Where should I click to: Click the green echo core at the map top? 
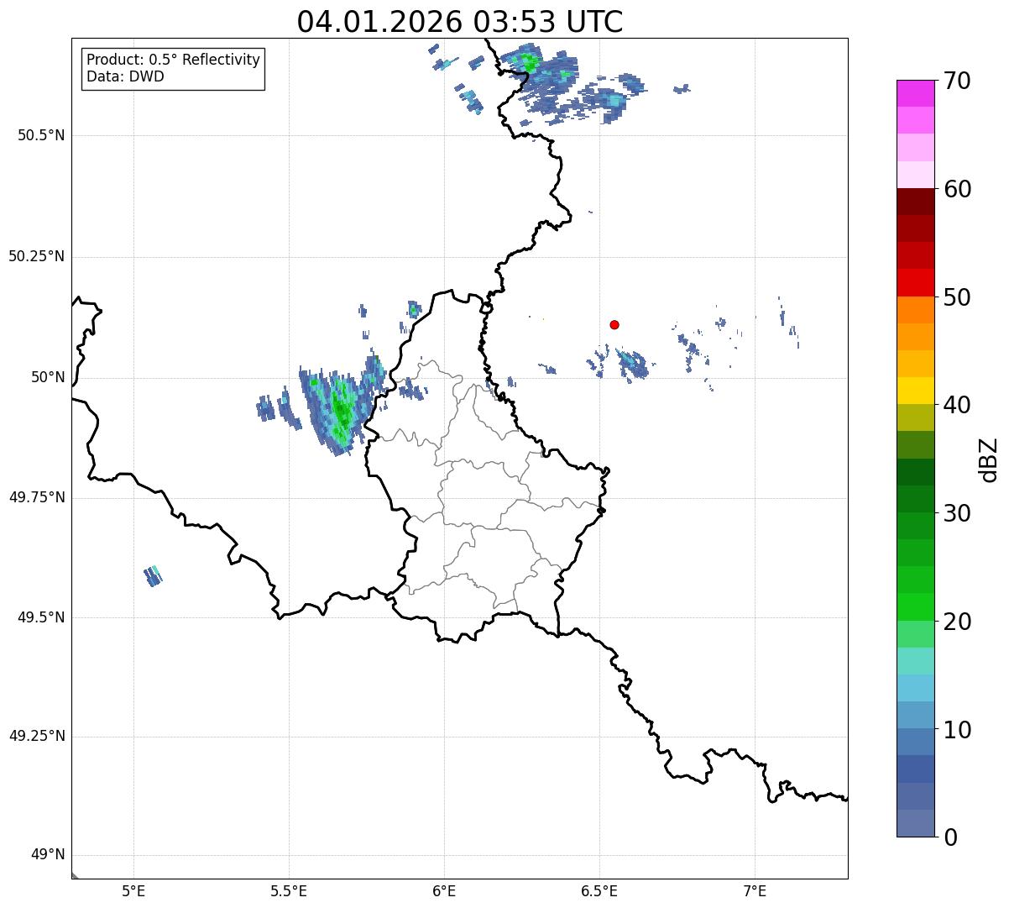point(529,61)
